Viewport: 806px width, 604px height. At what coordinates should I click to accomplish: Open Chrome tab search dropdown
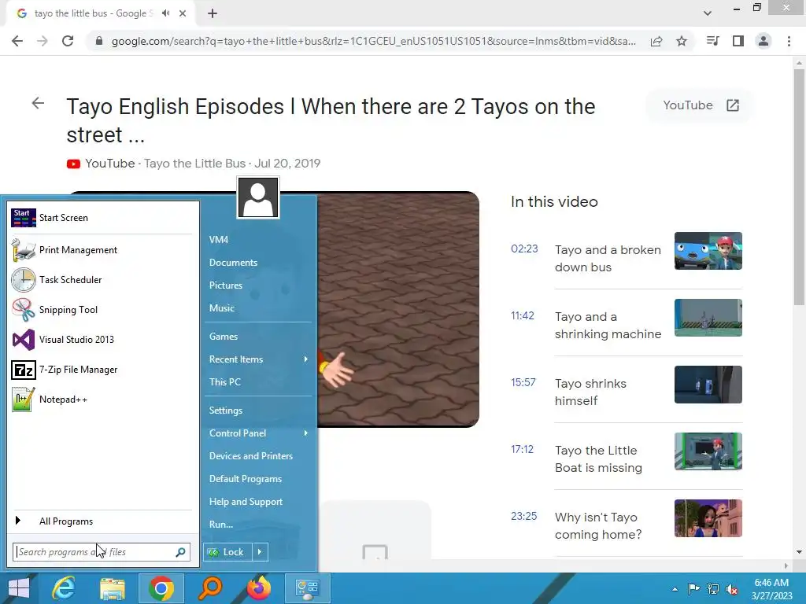click(x=708, y=13)
